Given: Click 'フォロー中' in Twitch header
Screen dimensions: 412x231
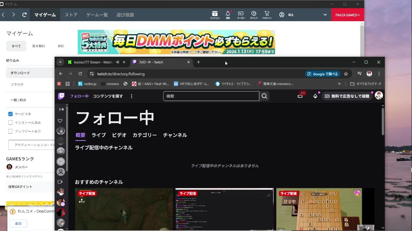Looking at the screenshot, I should pos(79,96).
